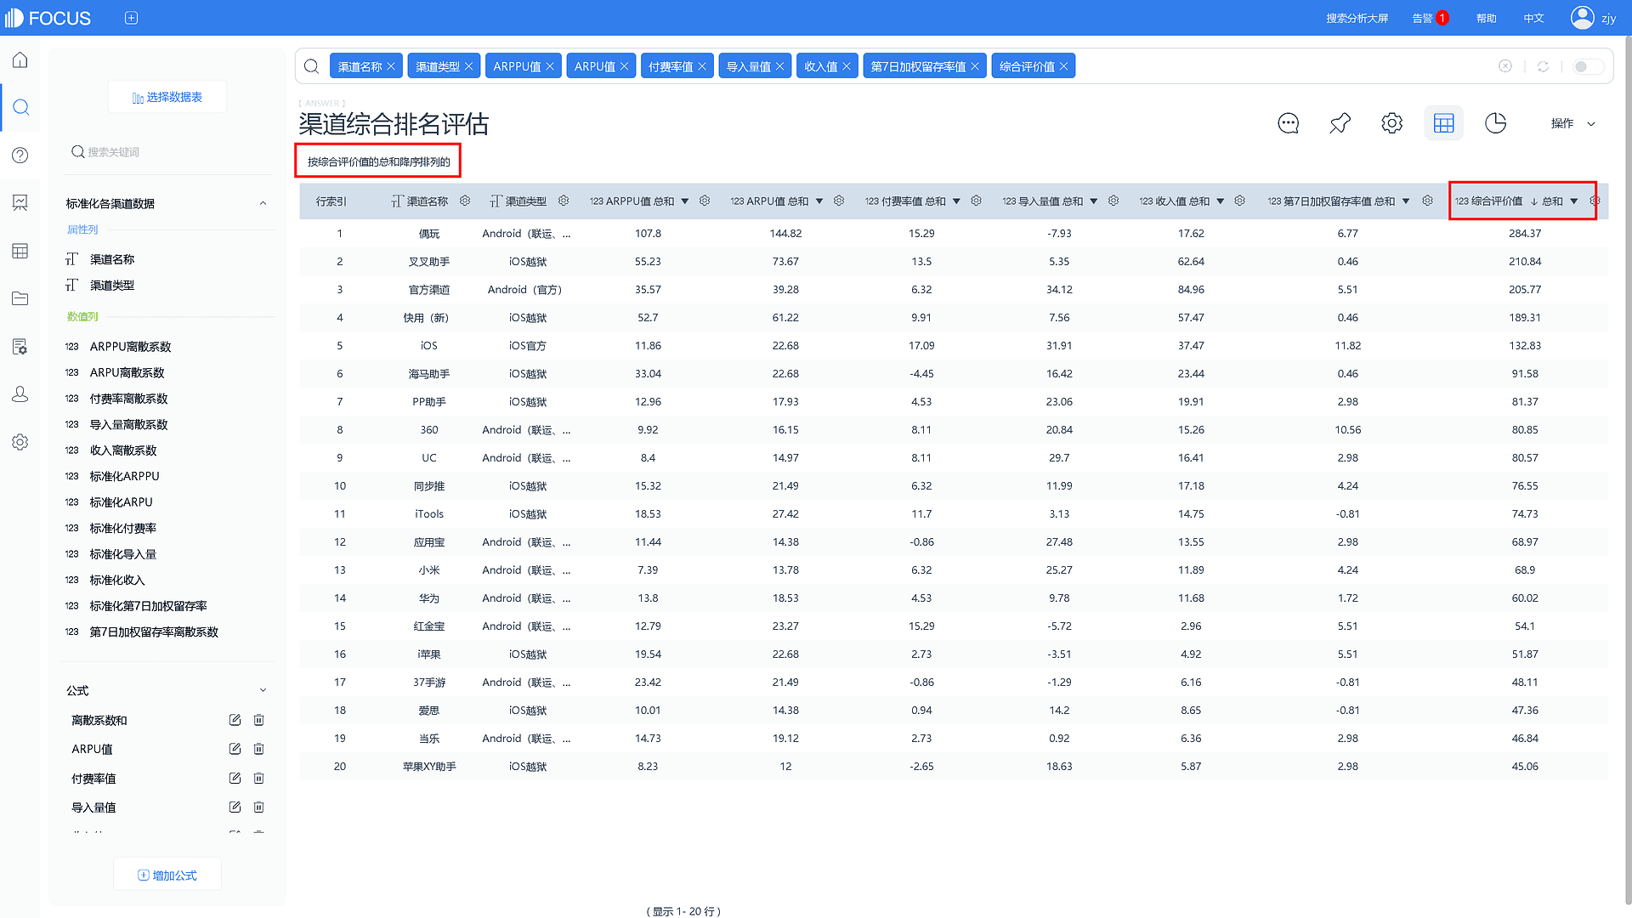The image size is (1632, 918).
Task: Open 搜索分析大屏 in top bar
Action: [1357, 18]
